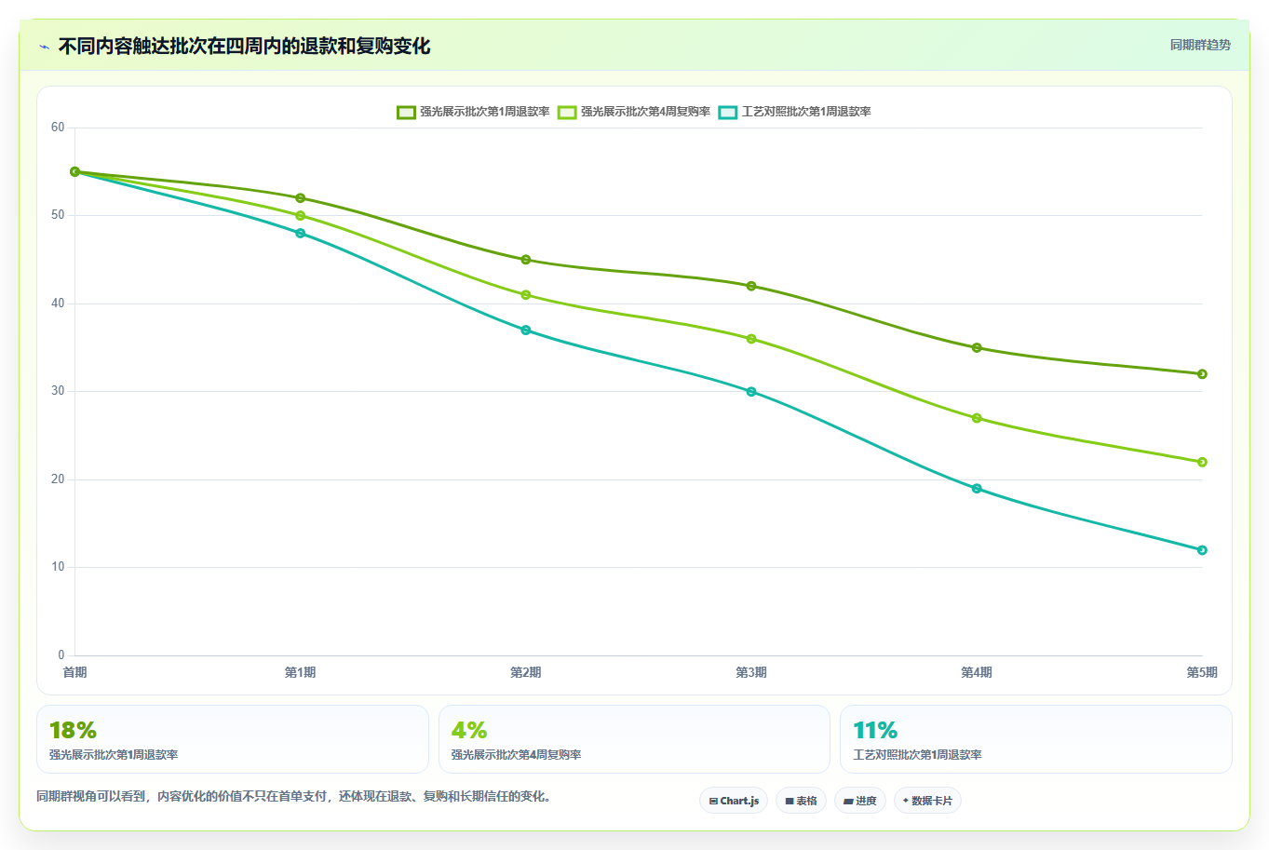
Task: Click teal data point at 第3期
Action: (751, 392)
